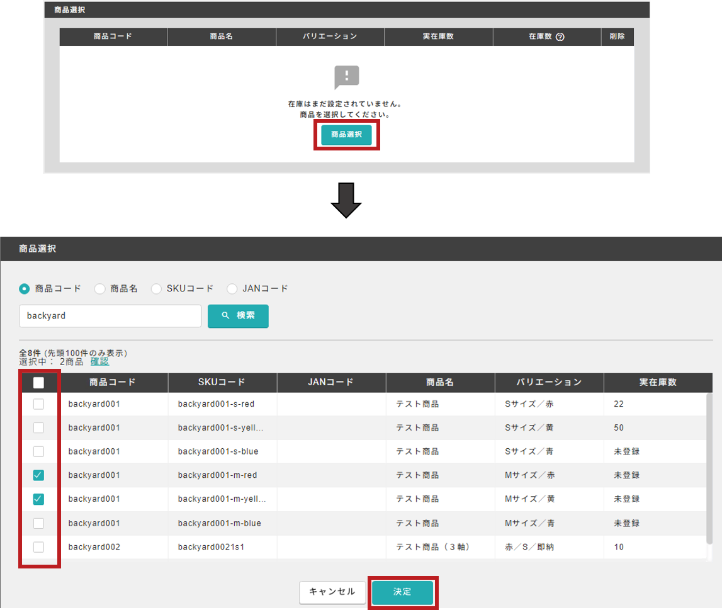Check the backyard001-s-blue row checkbox
The width and height of the screenshot is (722, 610).
coord(38,451)
